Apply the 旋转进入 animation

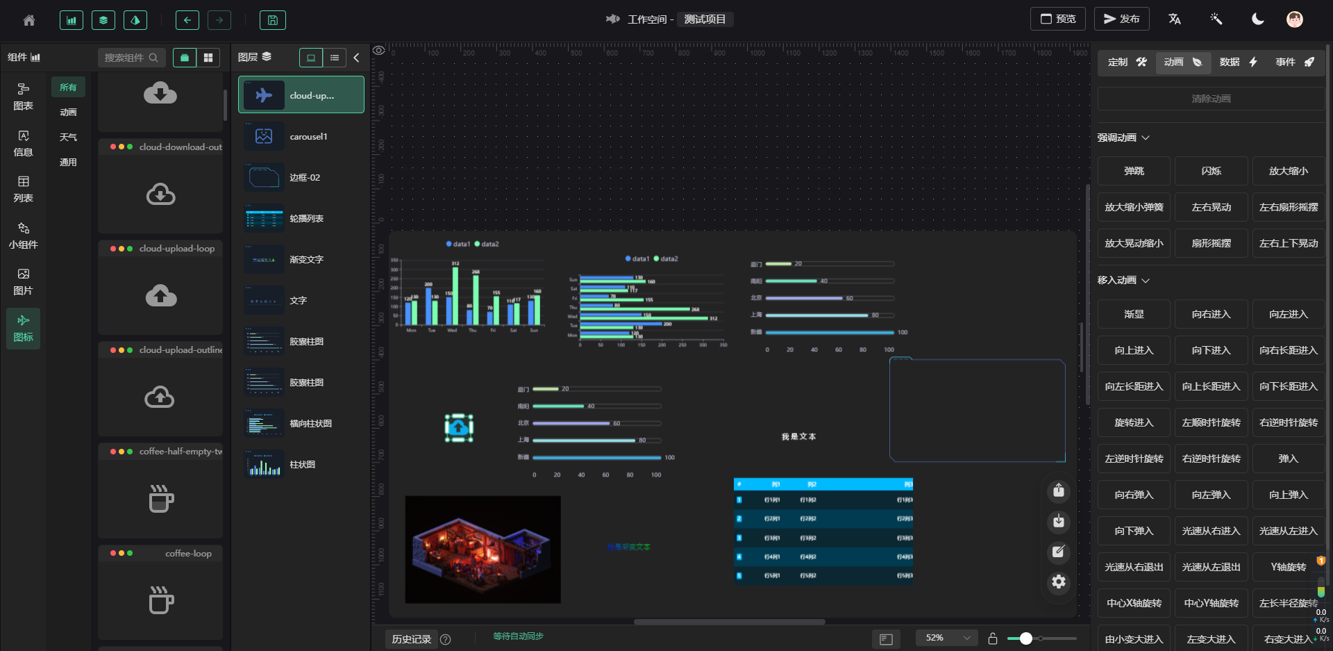(x=1134, y=422)
